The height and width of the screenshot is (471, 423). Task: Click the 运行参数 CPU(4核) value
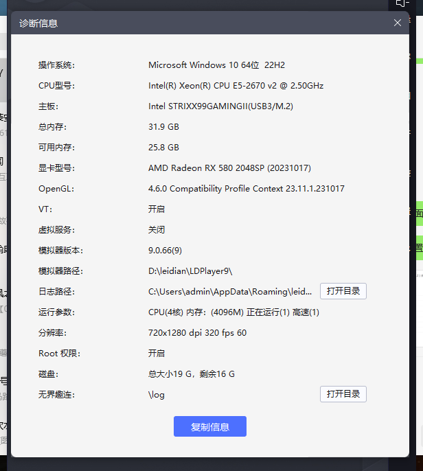pos(233,312)
